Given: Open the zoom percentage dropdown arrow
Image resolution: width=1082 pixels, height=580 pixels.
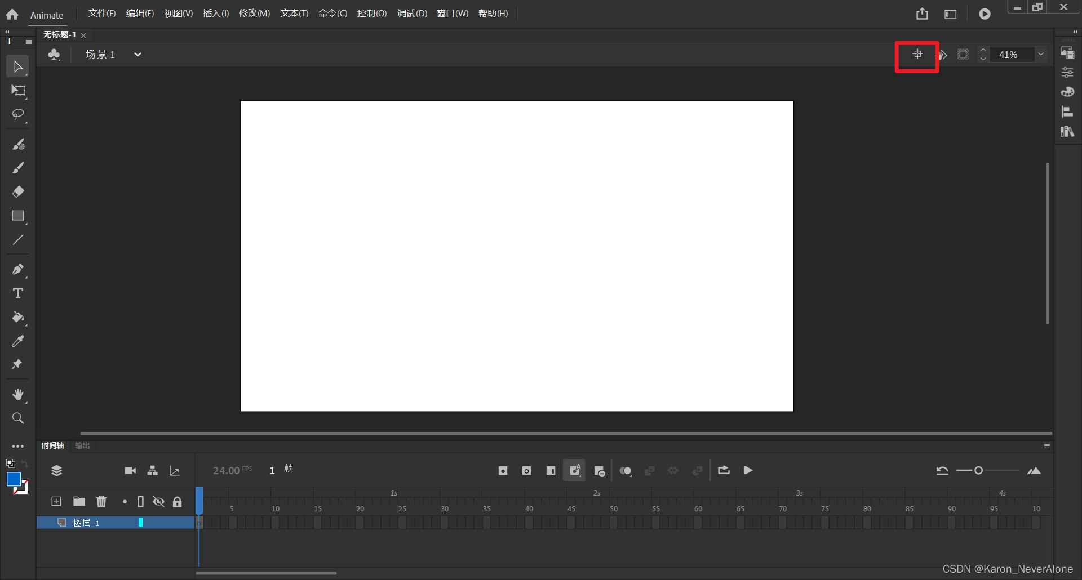Looking at the screenshot, I should [x=1041, y=55].
